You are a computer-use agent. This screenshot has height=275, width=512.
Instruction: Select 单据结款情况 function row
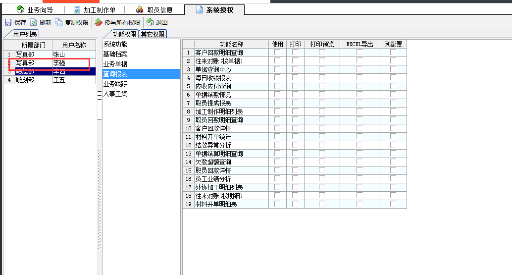point(295,95)
